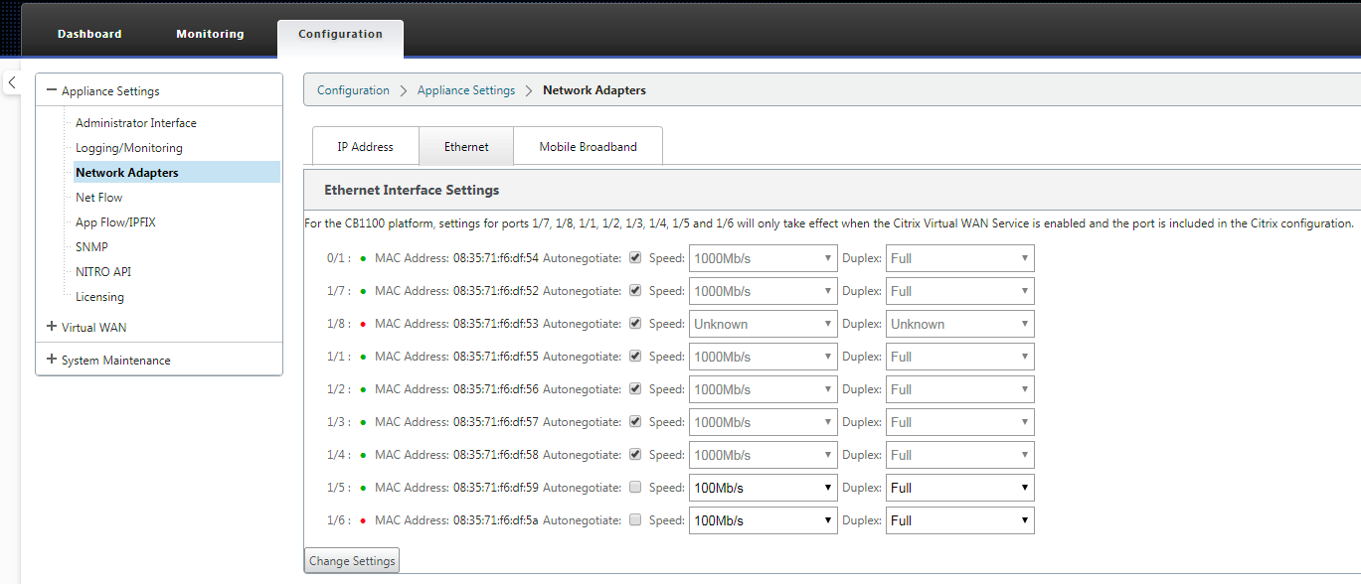1361x584 pixels.
Task: Select Network Adapters in the sidebar
Action: click(x=177, y=173)
